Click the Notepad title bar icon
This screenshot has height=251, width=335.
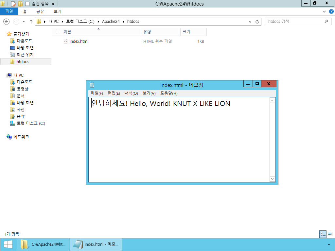point(92,85)
